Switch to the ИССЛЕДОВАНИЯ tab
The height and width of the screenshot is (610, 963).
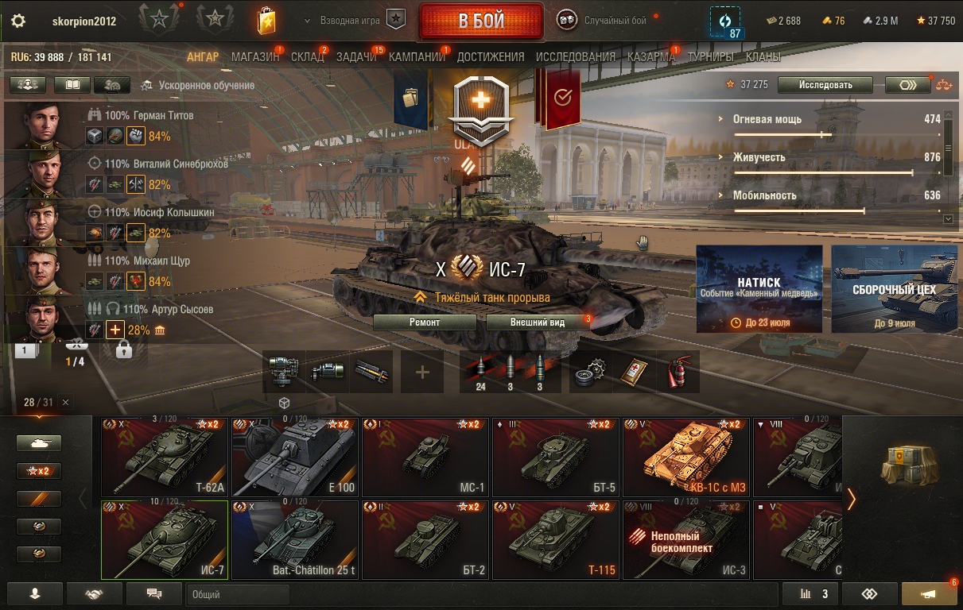click(576, 57)
